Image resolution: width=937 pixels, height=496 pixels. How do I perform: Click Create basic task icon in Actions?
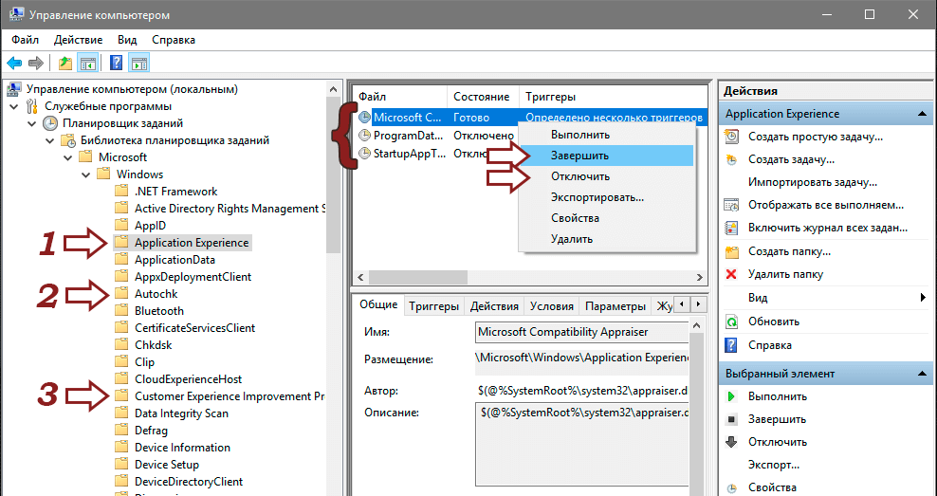pyautogui.click(x=731, y=137)
